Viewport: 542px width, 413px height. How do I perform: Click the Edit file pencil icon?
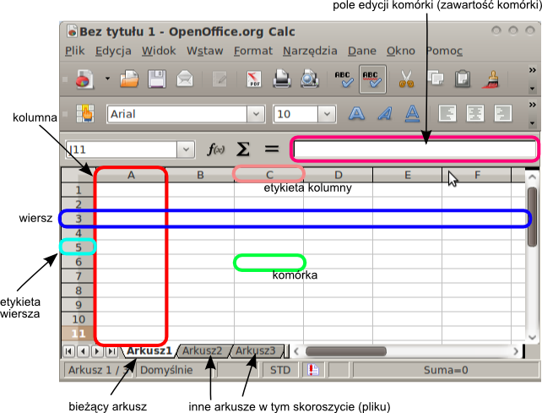220,79
